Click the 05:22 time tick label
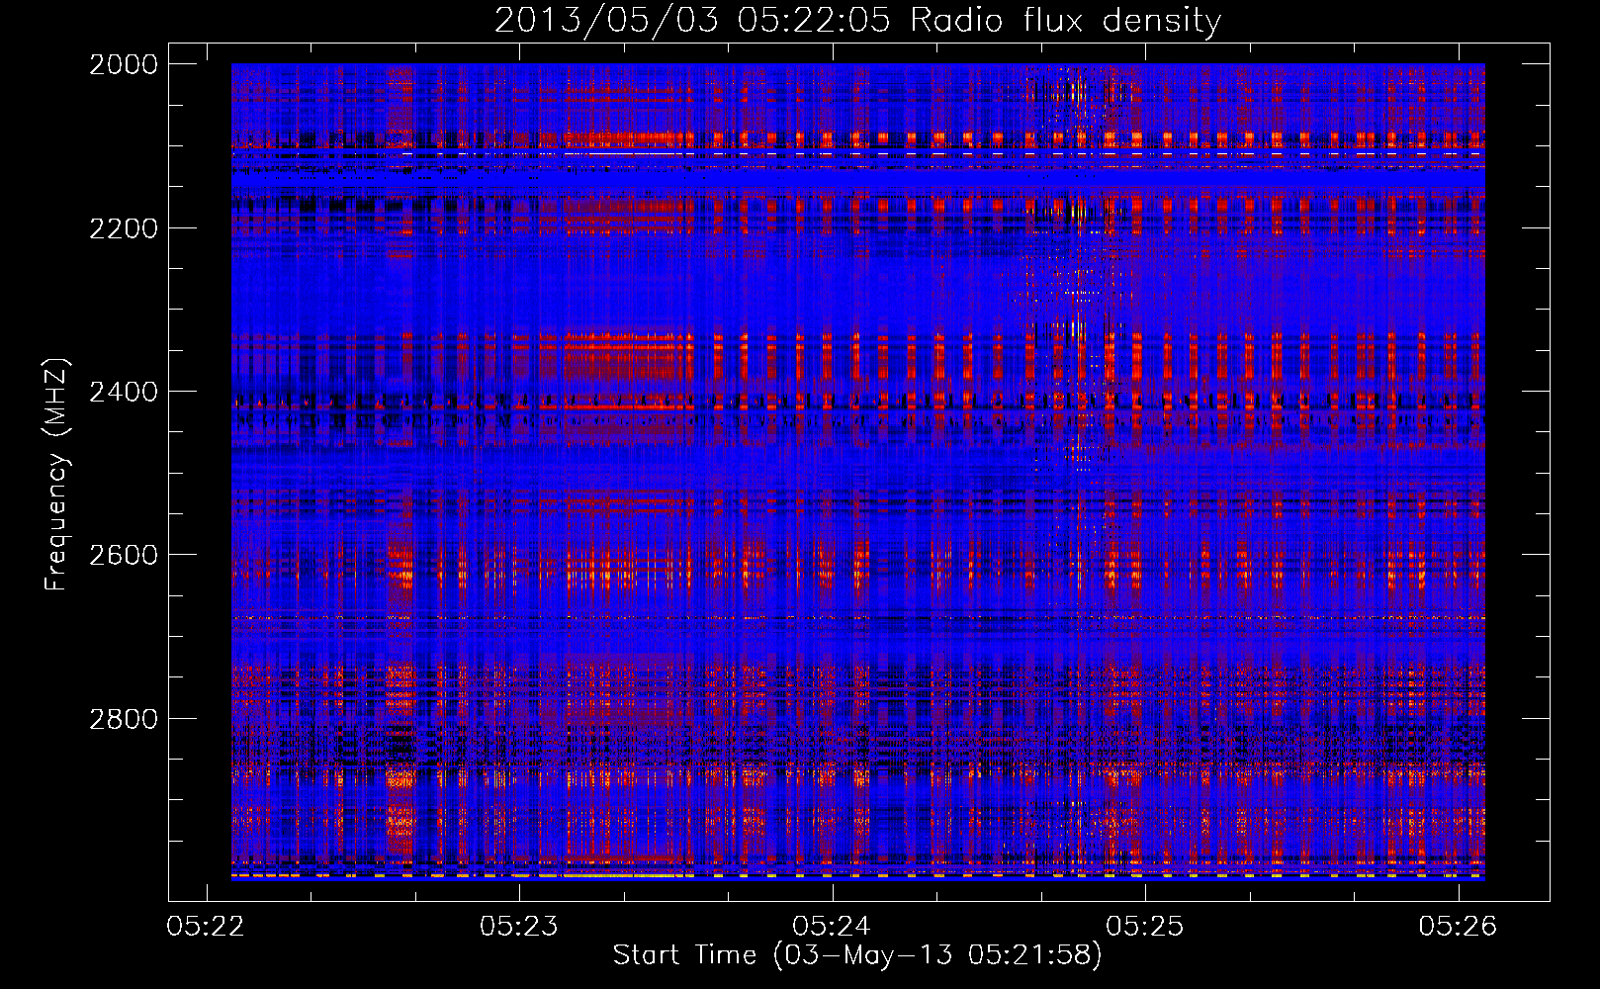 (x=207, y=927)
